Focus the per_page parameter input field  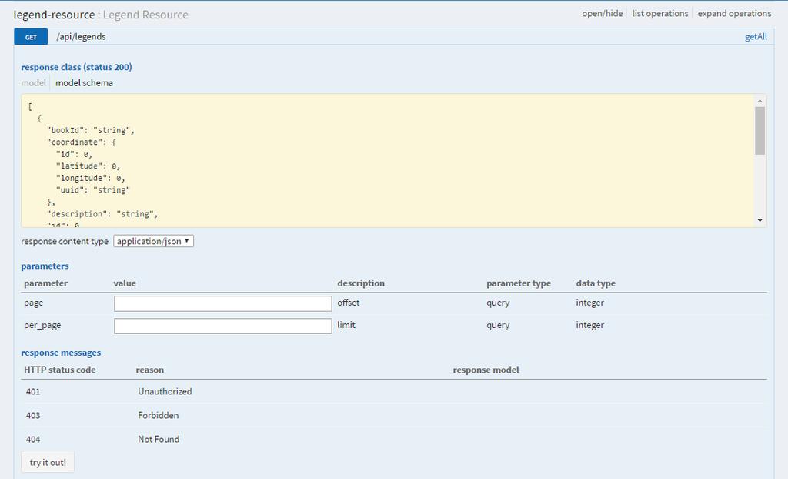[x=222, y=326]
